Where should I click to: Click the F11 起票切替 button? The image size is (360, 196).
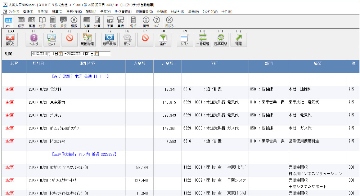point(221,40)
